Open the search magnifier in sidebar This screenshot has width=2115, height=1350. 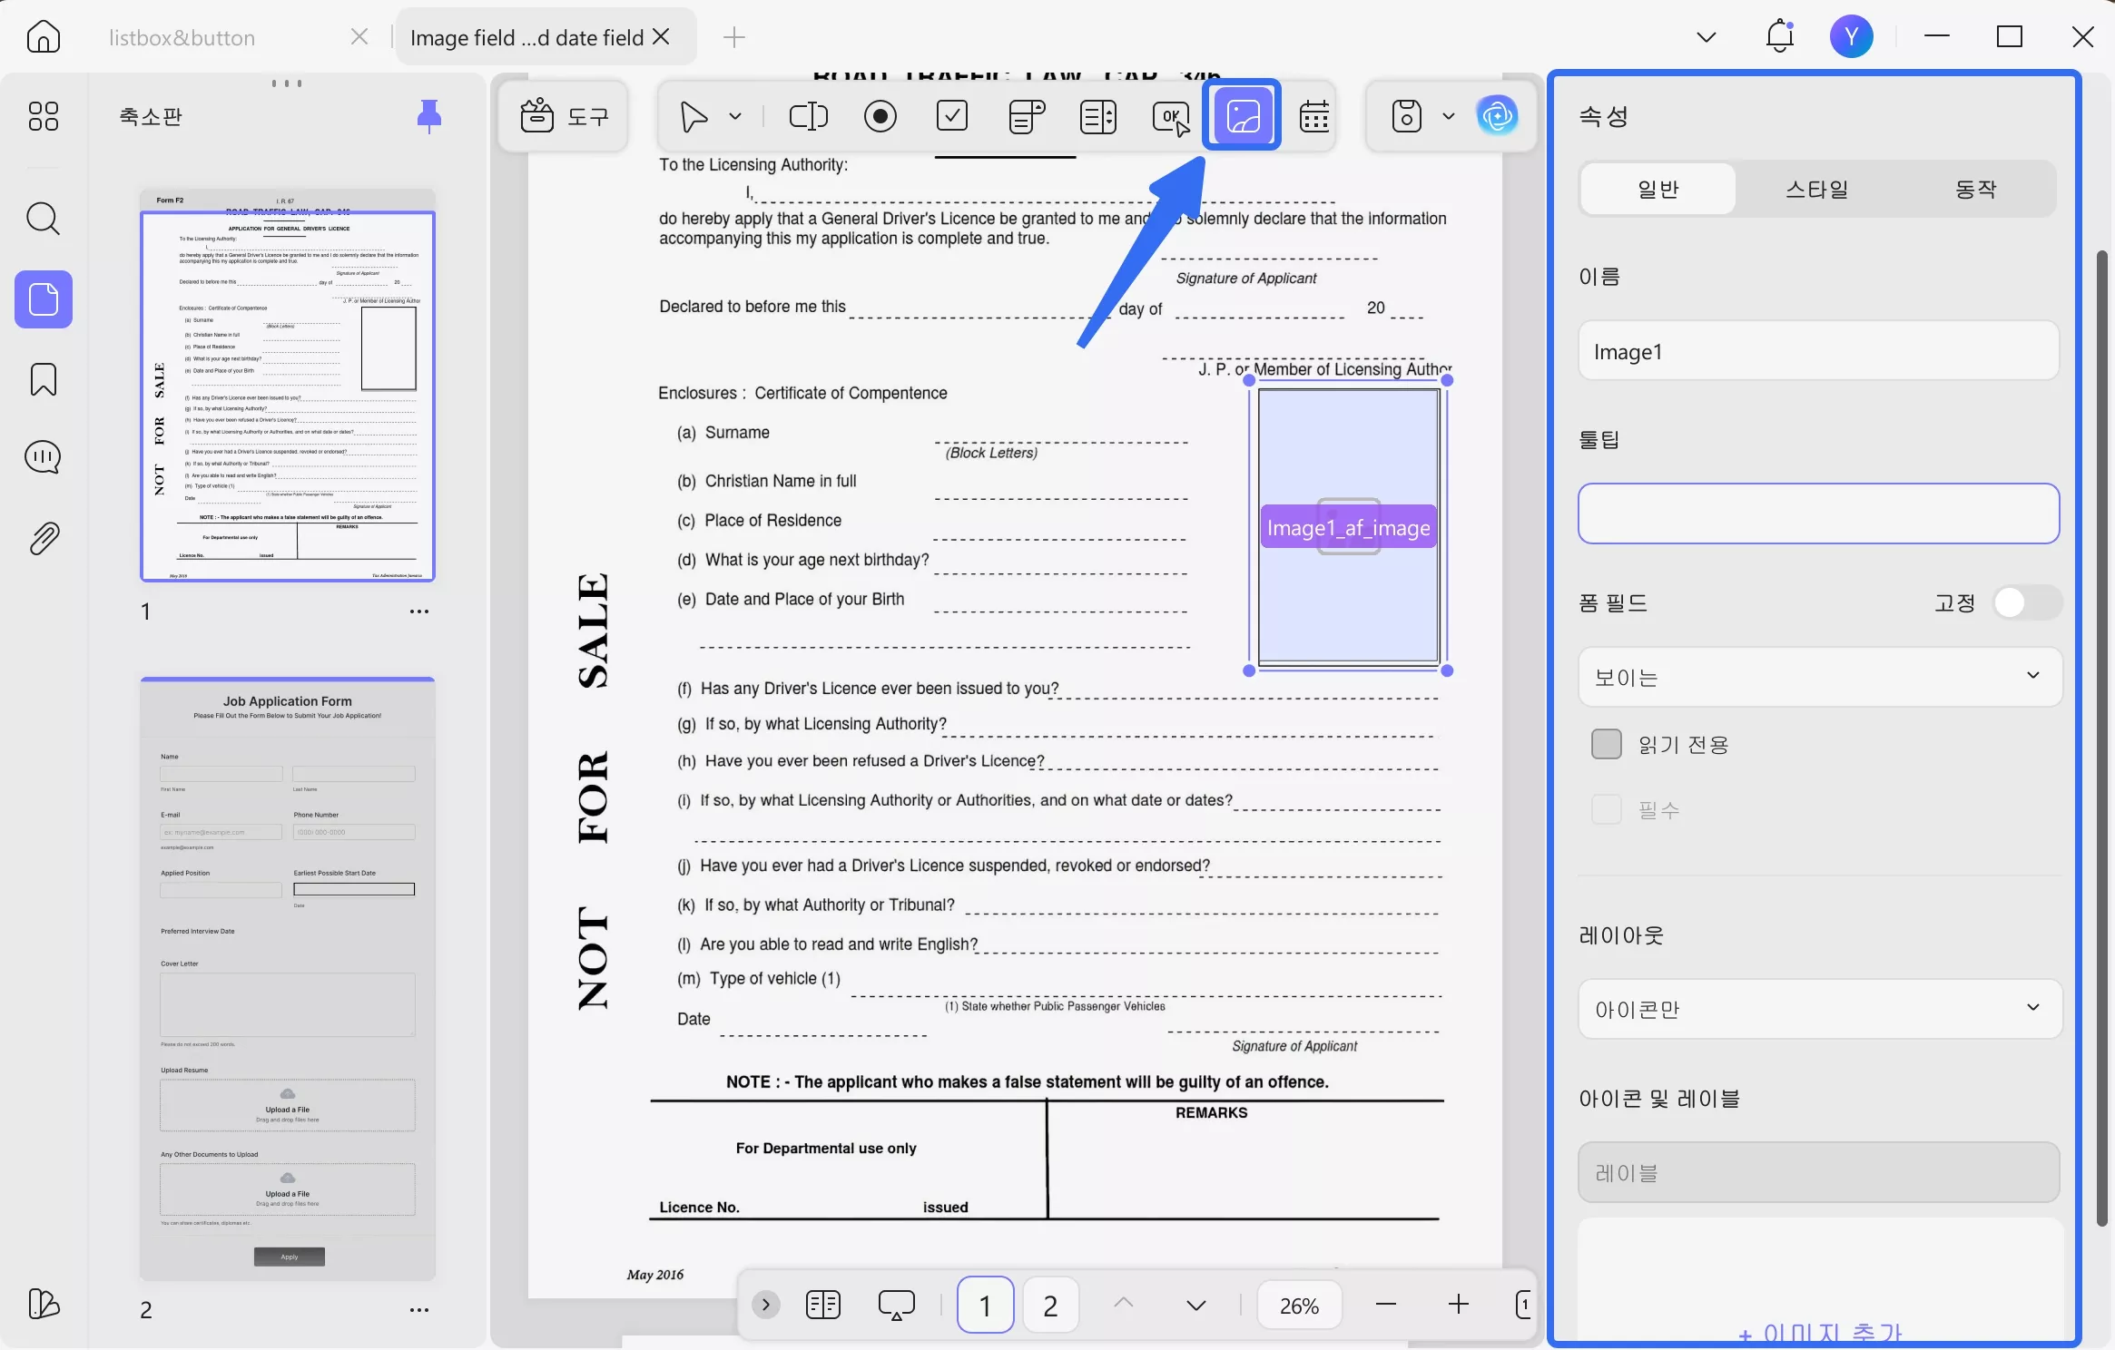click(44, 219)
